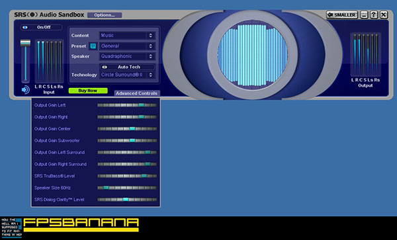Adjust the Output Gain Center slider
Viewport: 397px width, 240px height.
click(127, 129)
